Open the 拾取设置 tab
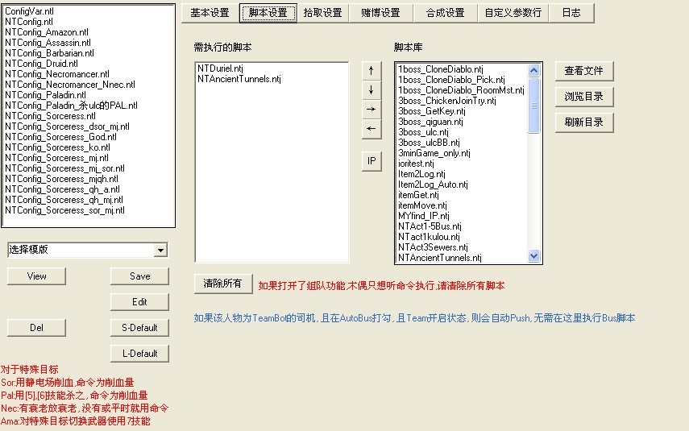 click(x=323, y=13)
